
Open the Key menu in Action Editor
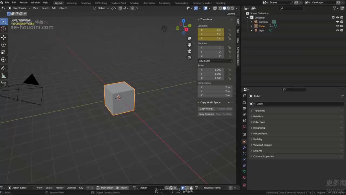click(81, 188)
